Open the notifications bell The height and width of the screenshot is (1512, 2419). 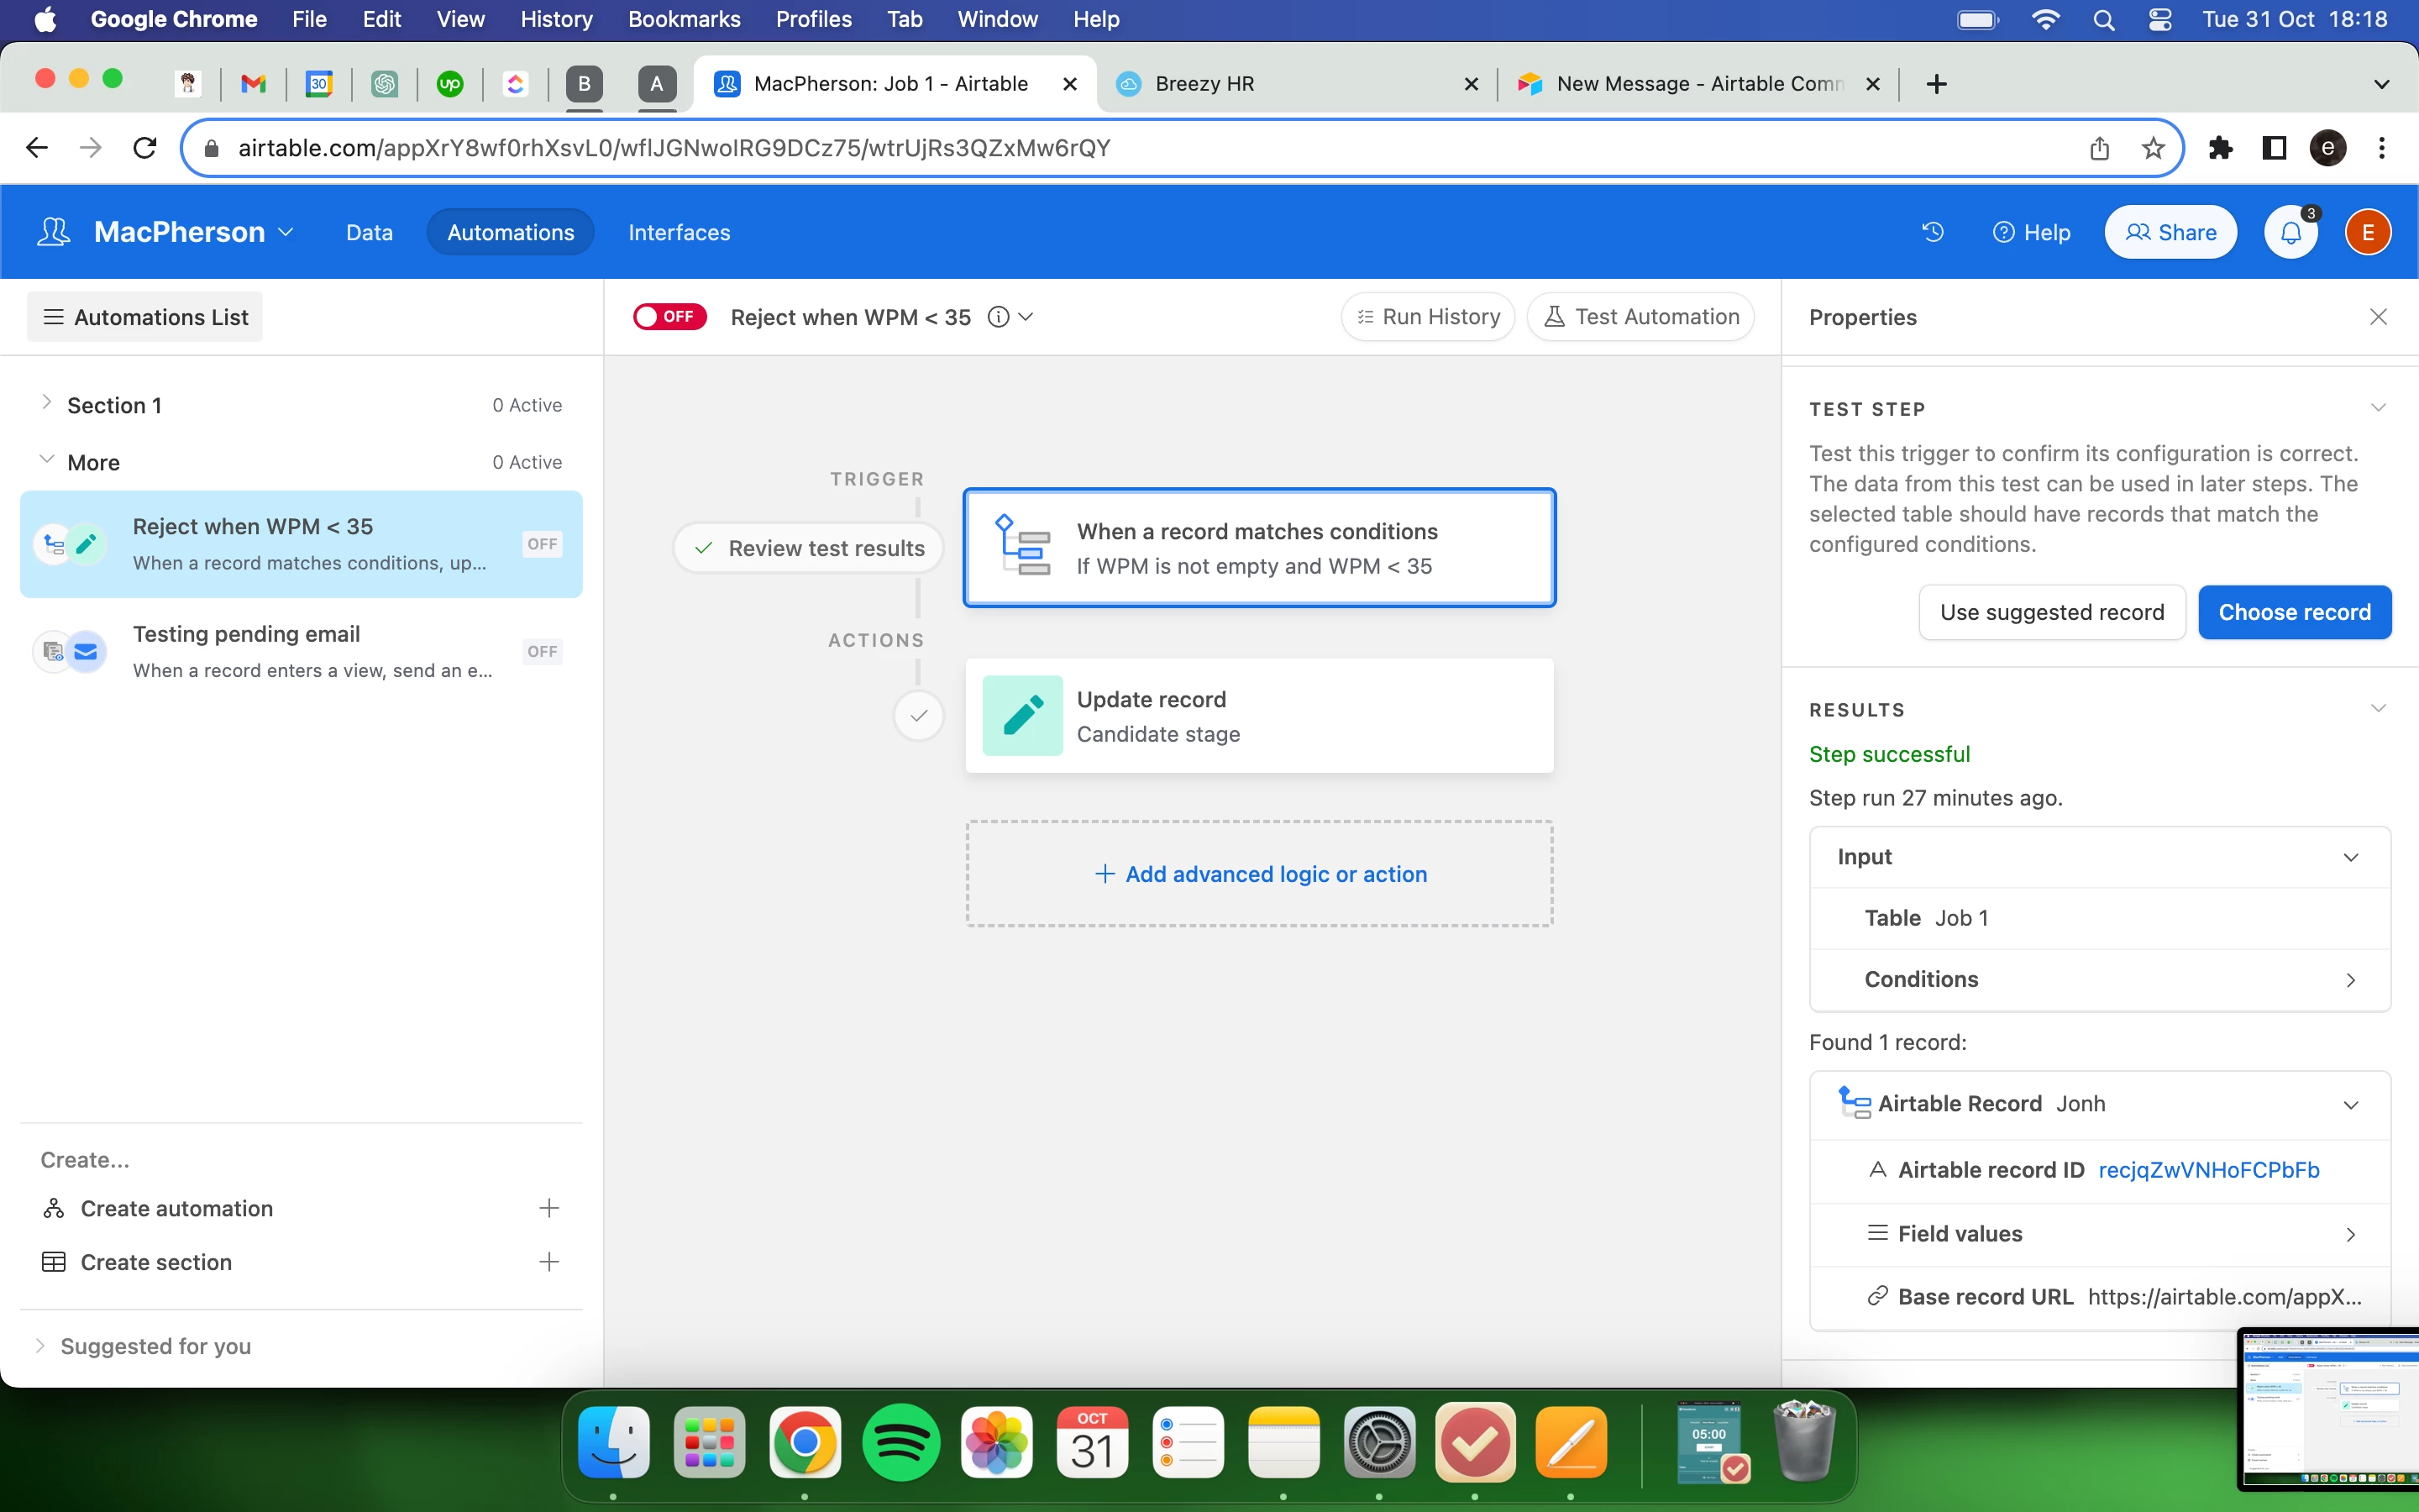(2290, 232)
